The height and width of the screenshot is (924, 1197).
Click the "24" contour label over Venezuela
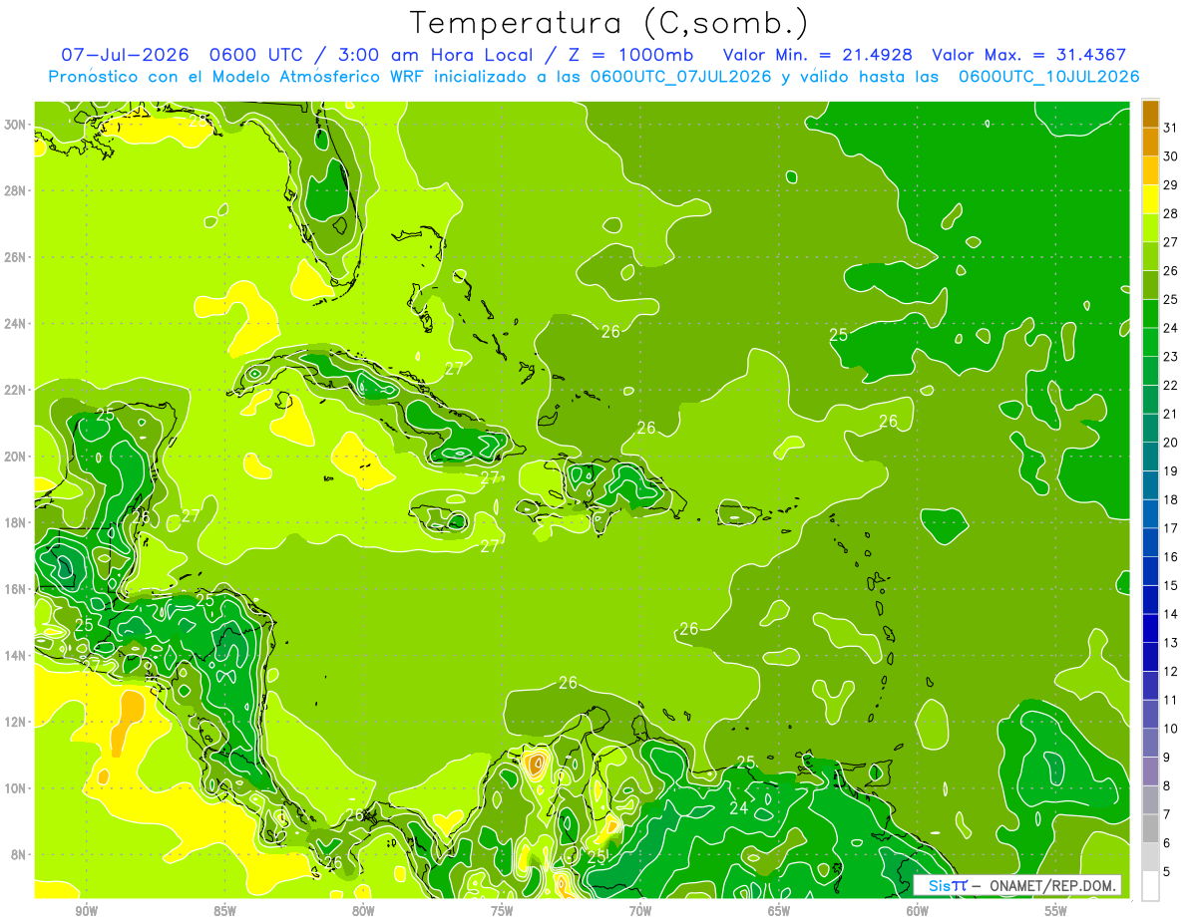click(738, 808)
